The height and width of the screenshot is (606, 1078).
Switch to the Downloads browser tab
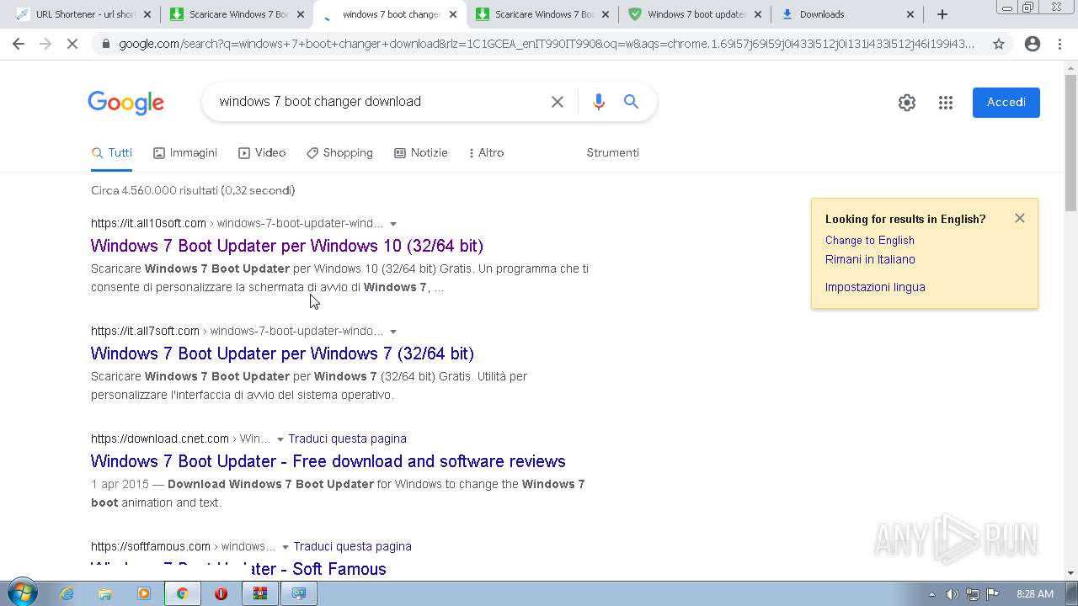pyautogui.click(x=846, y=14)
